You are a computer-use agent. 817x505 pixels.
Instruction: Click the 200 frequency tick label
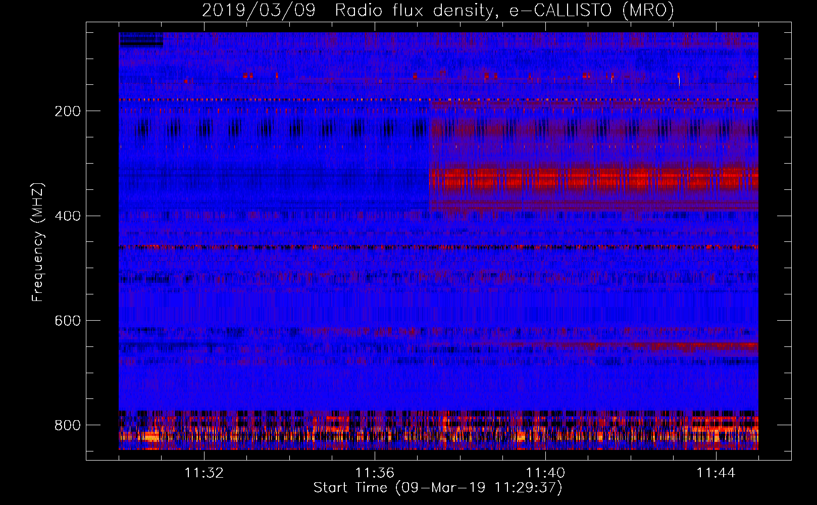(x=68, y=111)
